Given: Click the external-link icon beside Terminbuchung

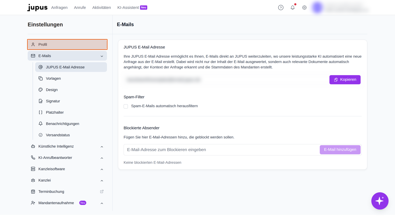Looking at the screenshot, I should click(x=102, y=191).
